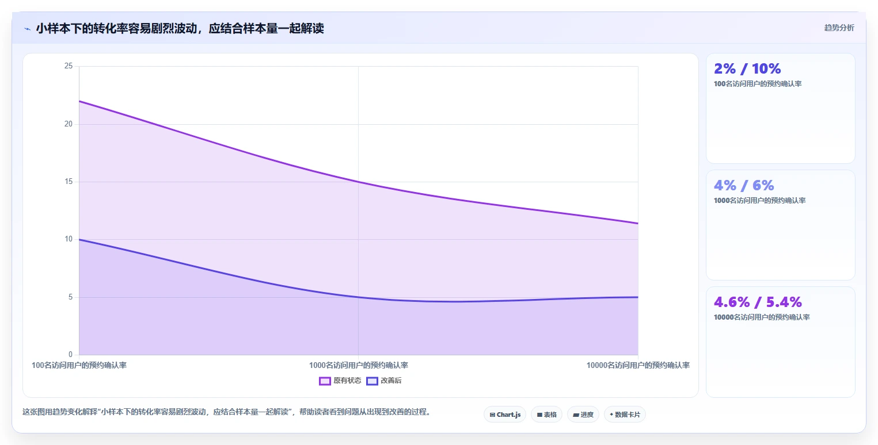Select the 进度 tag
The height and width of the screenshot is (445, 878).
tap(583, 415)
